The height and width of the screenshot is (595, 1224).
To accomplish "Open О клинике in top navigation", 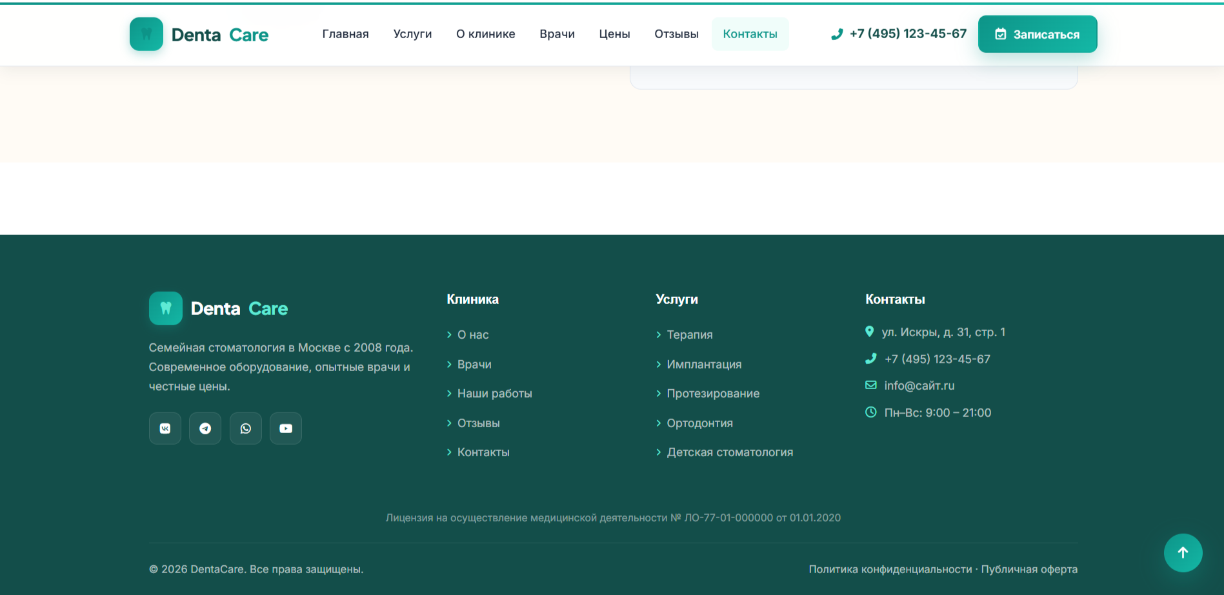I will (x=486, y=34).
